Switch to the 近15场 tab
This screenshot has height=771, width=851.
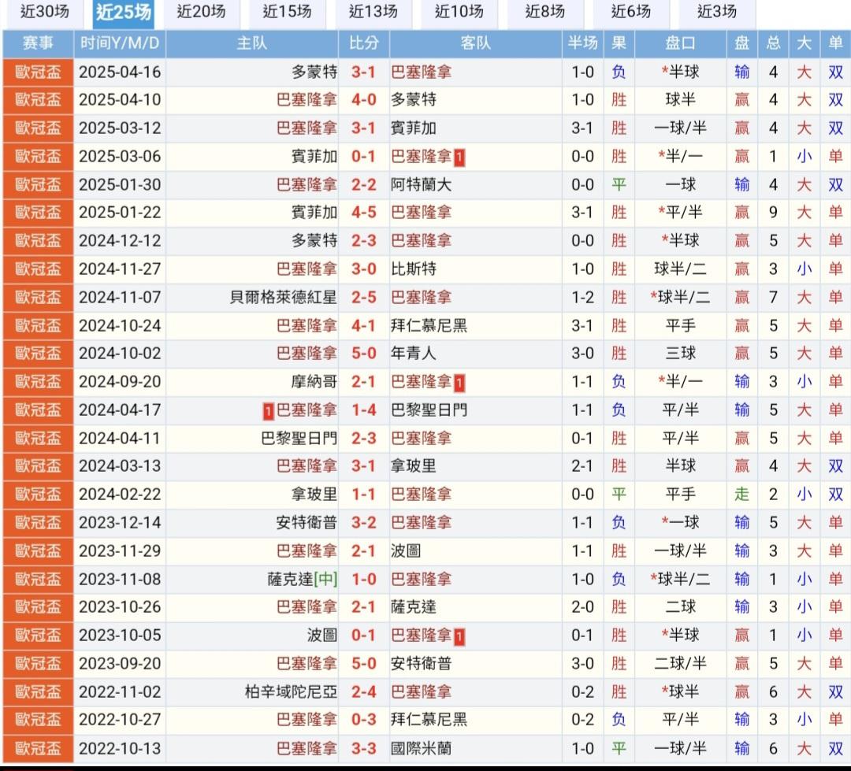coord(287,12)
